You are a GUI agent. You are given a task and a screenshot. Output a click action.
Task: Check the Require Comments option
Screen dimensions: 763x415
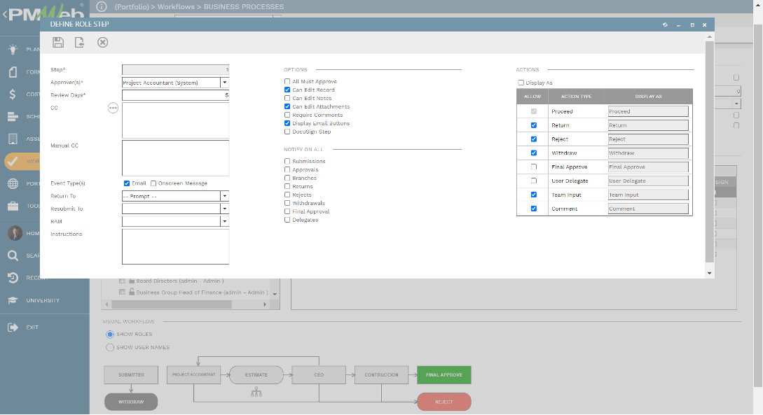coord(287,115)
